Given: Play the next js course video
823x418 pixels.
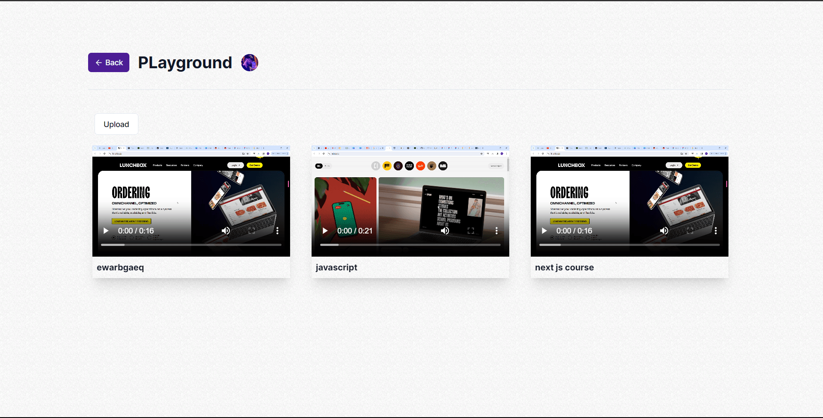Looking at the screenshot, I should 544,231.
